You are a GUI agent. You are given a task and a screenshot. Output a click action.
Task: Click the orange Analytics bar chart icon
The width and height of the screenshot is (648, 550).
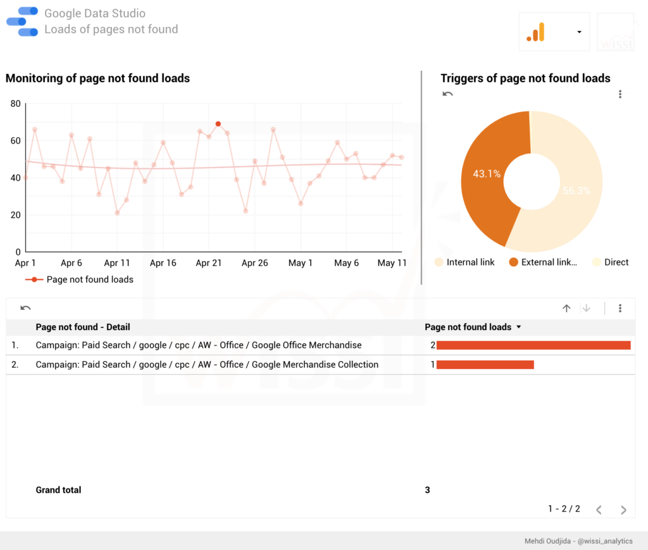(535, 32)
